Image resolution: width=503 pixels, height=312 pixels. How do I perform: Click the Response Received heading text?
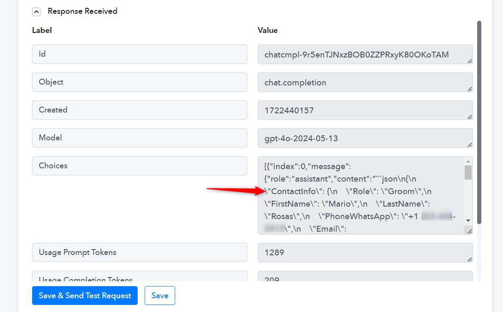point(83,11)
